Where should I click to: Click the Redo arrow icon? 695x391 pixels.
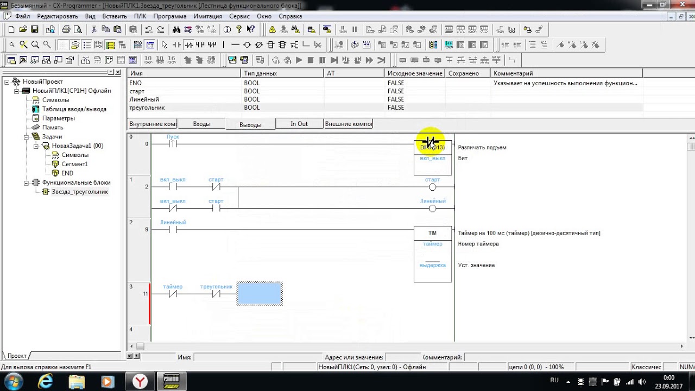pos(161,29)
